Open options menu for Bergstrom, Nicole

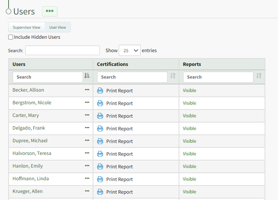(x=87, y=102)
